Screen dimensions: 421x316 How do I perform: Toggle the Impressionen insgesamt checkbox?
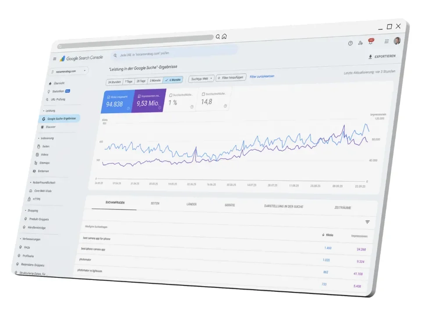tap(139, 96)
